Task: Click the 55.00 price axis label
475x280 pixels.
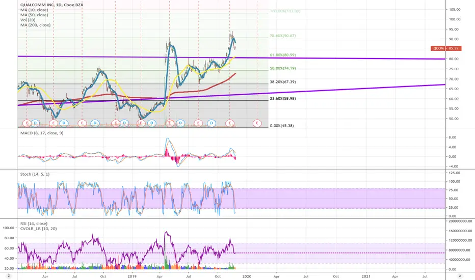Action: pyautogui.click(x=454, y=108)
